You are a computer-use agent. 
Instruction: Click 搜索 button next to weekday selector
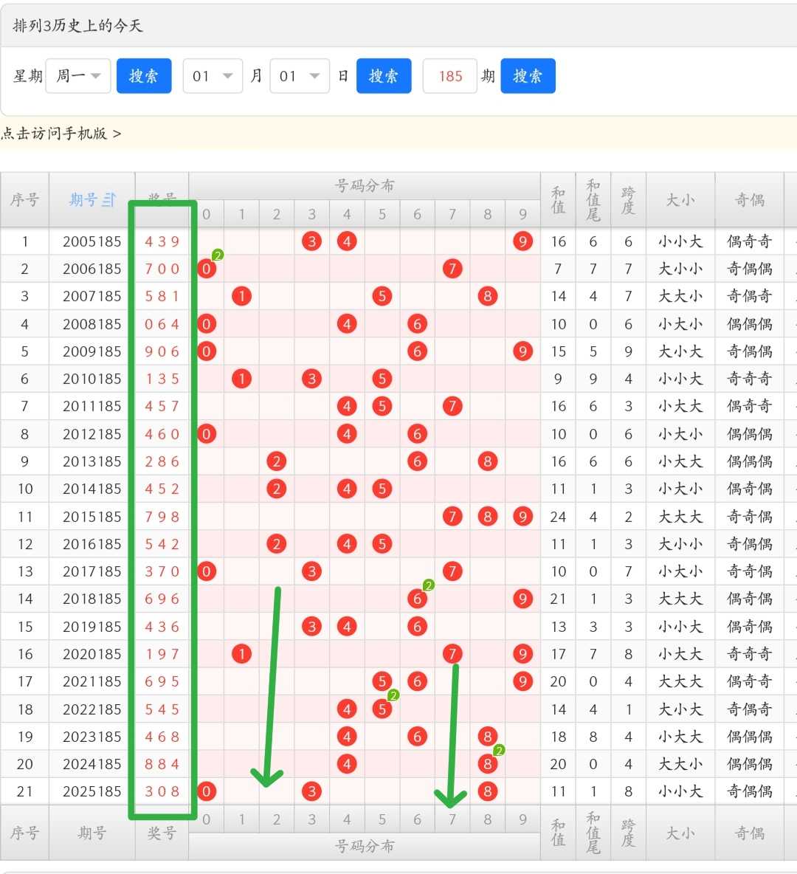pyautogui.click(x=144, y=76)
